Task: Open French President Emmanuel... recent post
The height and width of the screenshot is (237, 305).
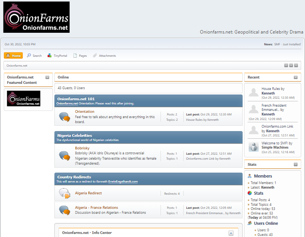Action: 274,107
